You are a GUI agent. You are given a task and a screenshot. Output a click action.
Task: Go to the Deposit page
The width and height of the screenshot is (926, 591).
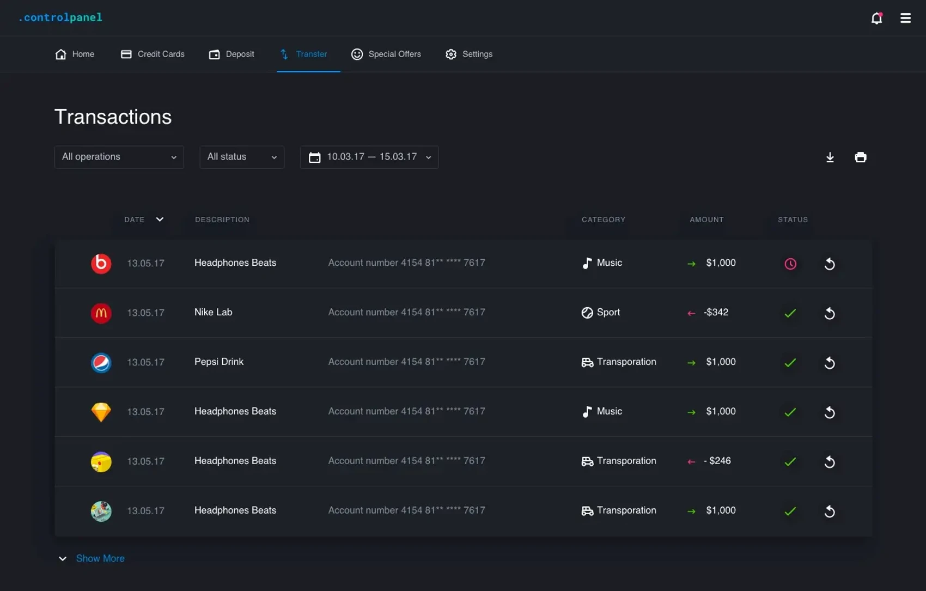coord(231,54)
